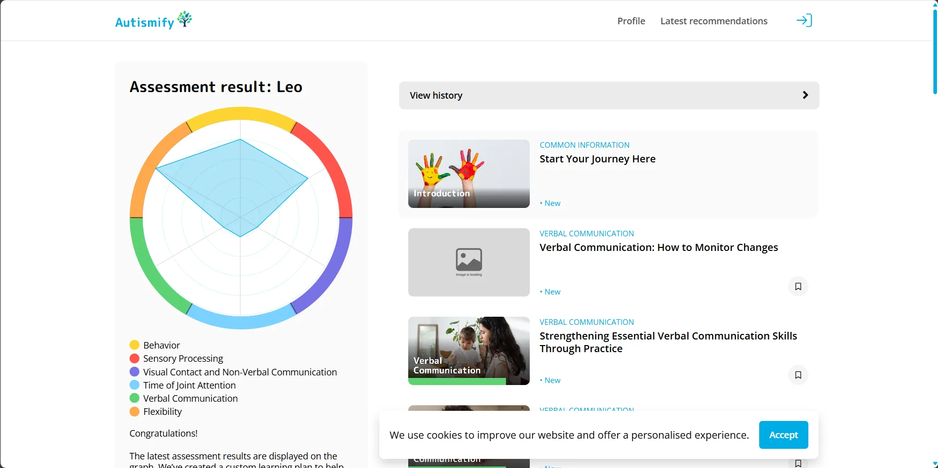Toggle the Sensory Processing legend marker
This screenshot has width=938, height=468.
pos(134,358)
